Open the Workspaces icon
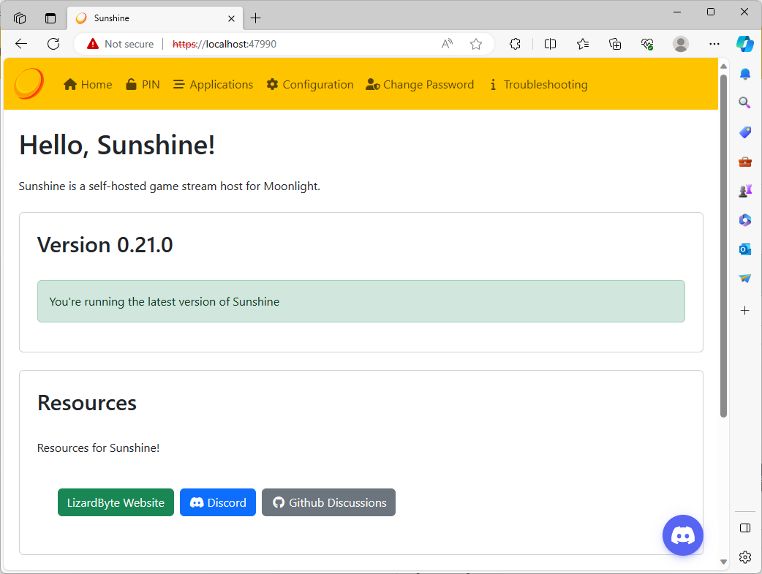 point(20,18)
